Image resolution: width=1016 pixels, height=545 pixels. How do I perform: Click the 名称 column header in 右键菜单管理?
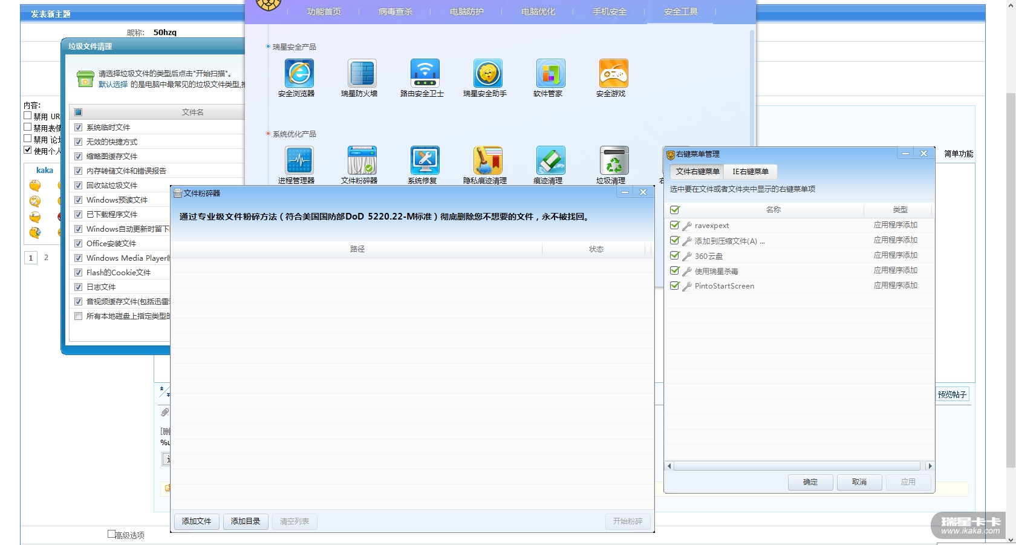[x=773, y=210]
